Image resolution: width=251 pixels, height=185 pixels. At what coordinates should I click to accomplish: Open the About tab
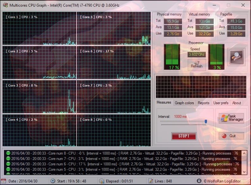click(x=236, y=103)
